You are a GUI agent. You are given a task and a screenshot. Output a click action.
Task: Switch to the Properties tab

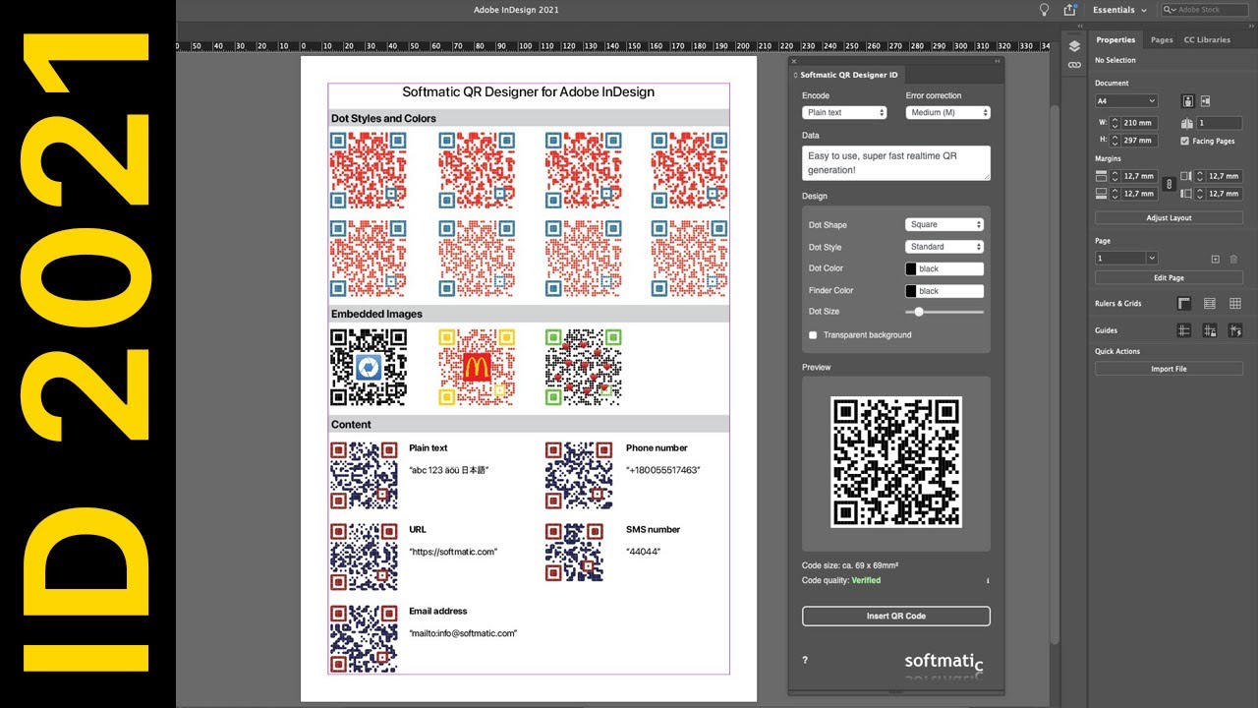click(1115, 40)
